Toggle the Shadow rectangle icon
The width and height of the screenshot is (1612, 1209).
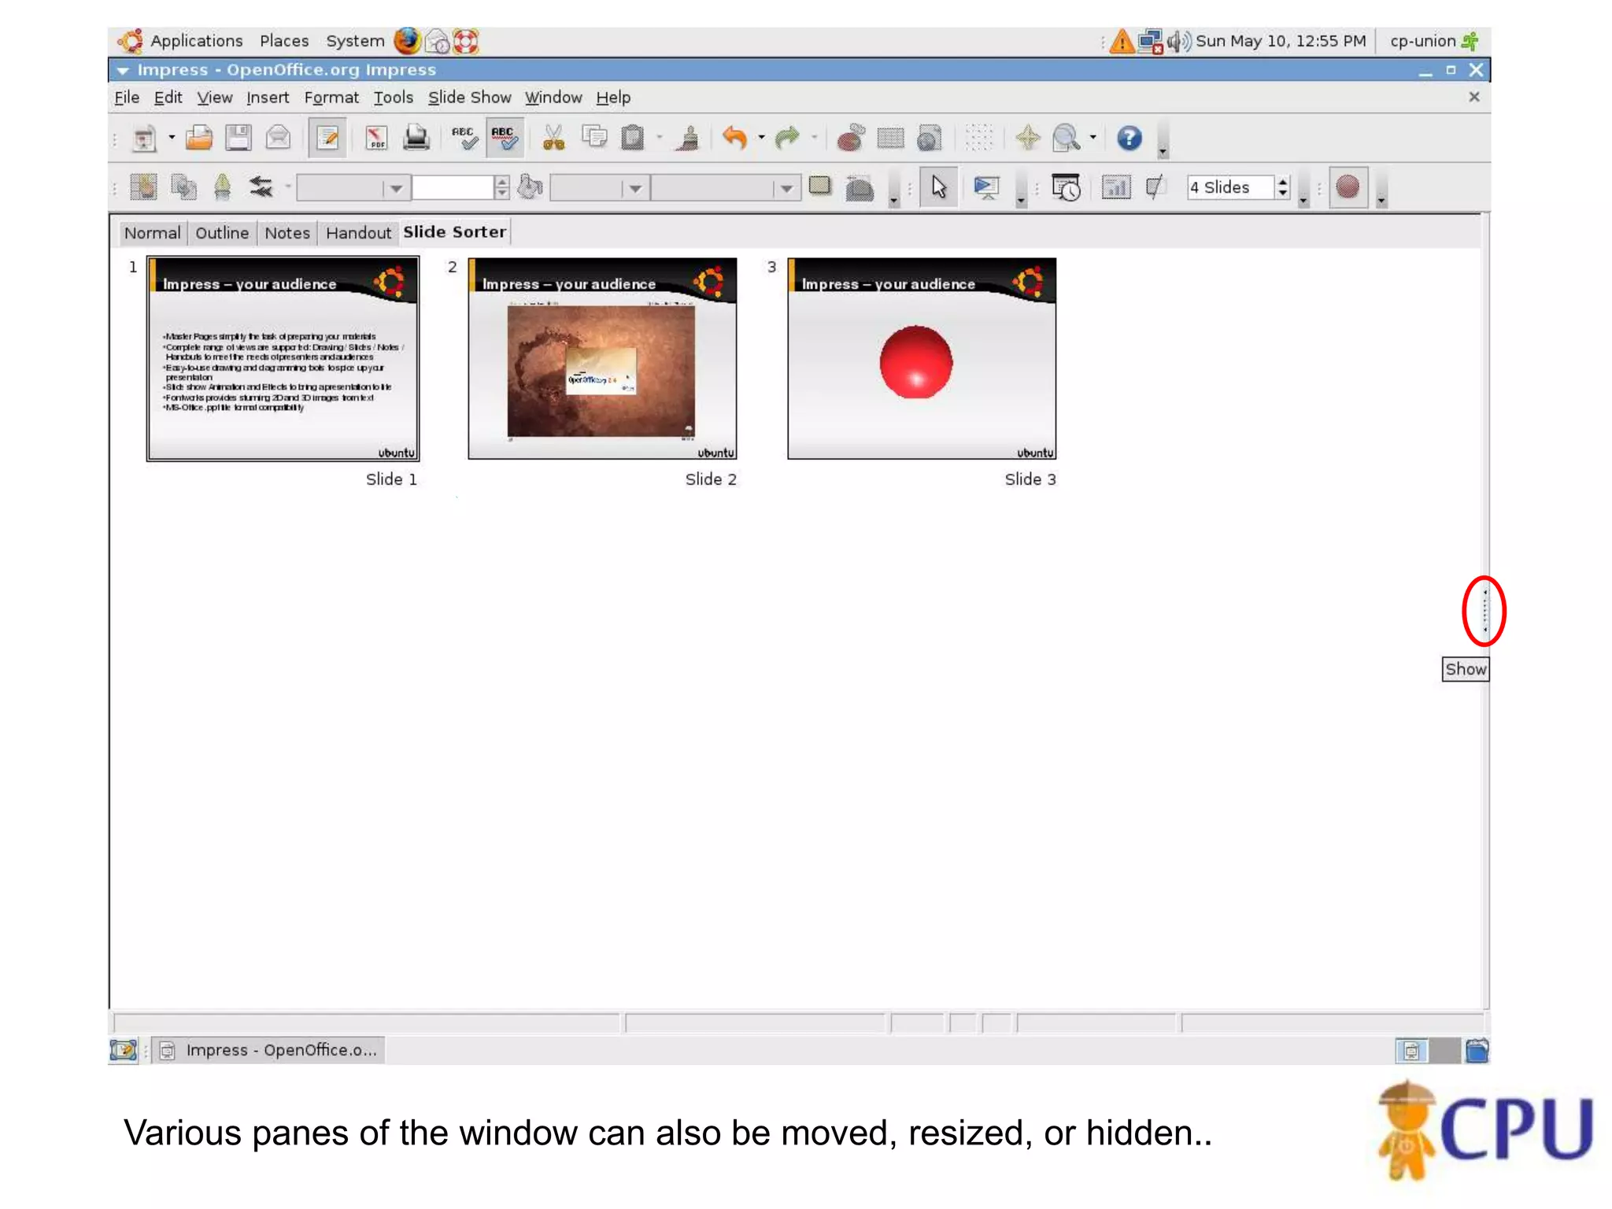point(820,187)
